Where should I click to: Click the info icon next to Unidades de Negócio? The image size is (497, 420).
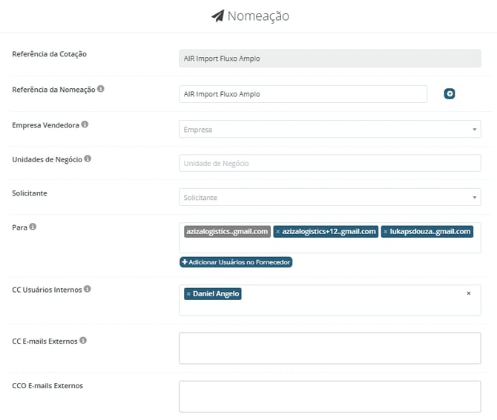[88, 159]
